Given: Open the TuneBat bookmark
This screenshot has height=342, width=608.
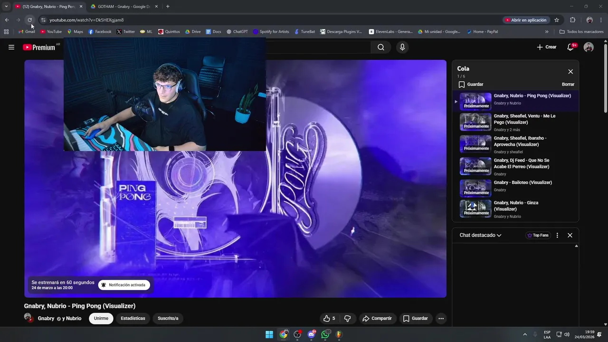Looking at the screenshot, I should [304, 32].
